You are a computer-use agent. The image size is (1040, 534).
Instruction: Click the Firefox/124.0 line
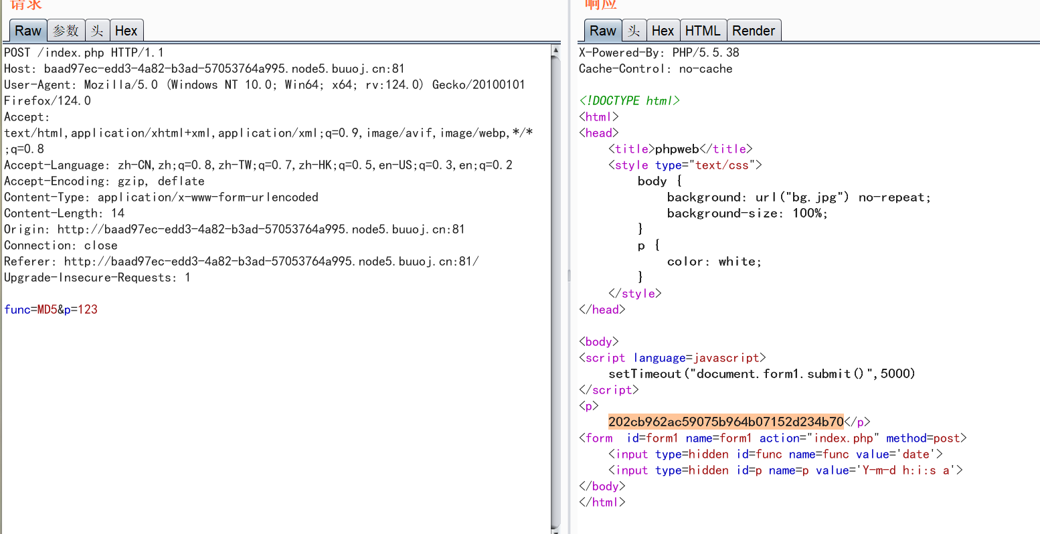(x=48, y=101)
